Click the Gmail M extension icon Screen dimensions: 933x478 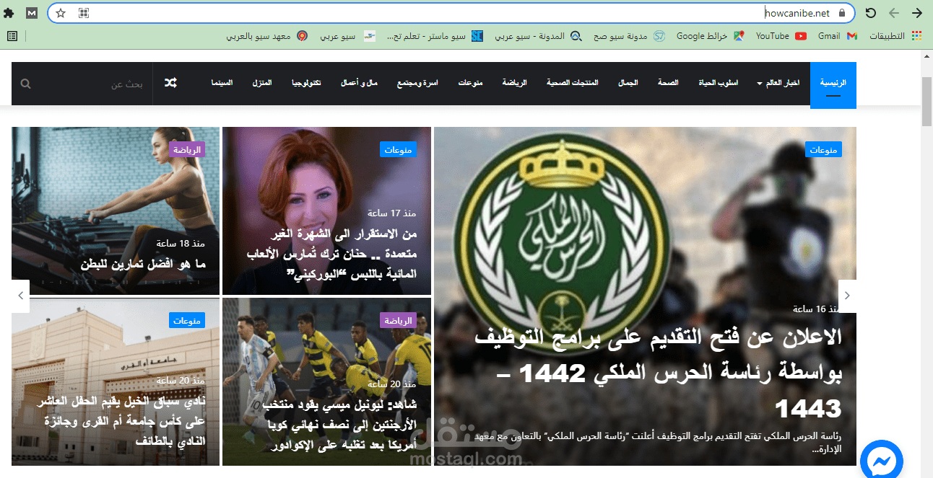pyautogui.click(x=32, y=13)
